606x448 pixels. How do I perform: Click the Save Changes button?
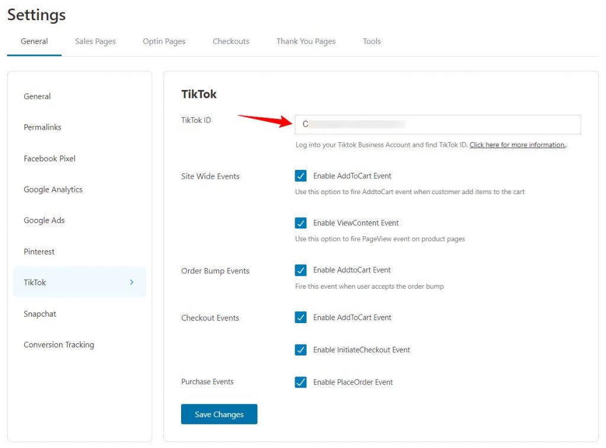click(219, 414)
